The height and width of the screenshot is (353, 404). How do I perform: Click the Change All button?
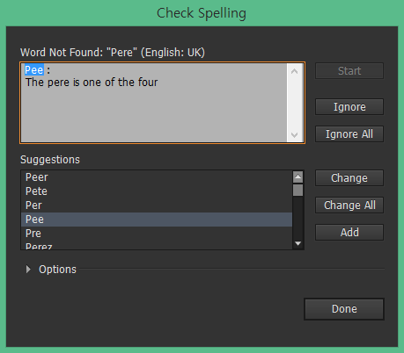[x=349, y=205]
